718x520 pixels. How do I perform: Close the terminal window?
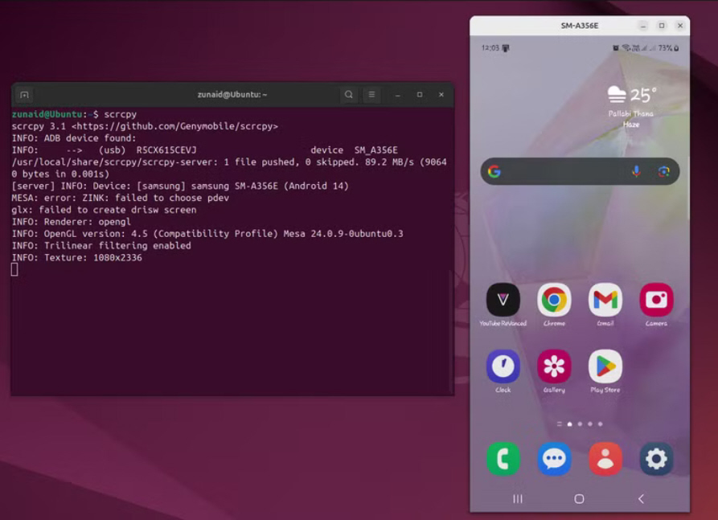coord(441,95)
